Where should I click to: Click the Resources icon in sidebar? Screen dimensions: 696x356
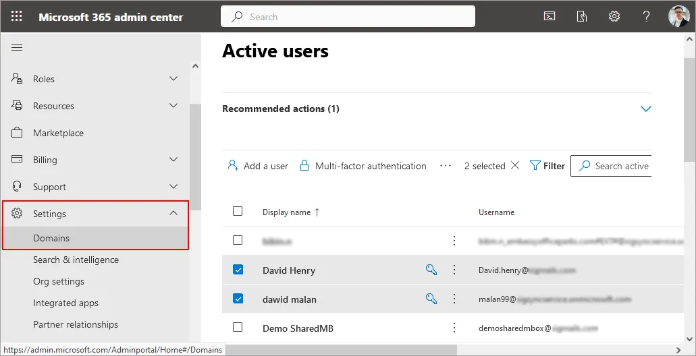(x=17, y=105)
